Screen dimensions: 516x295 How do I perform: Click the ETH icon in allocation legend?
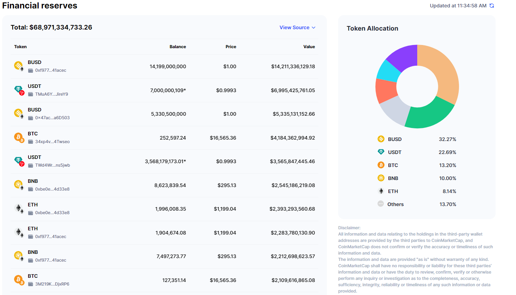pos(381,191)
